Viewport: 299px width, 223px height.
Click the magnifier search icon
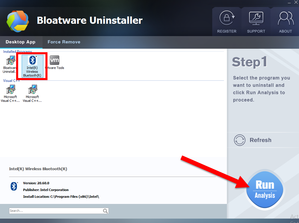[x=105, y=211]
